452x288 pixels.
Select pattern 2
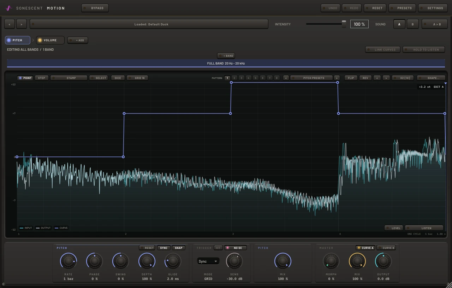[234, 78]
